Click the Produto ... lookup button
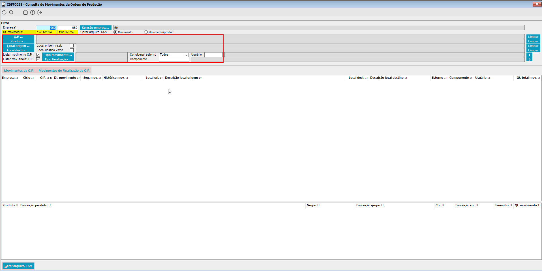The width and height of the screenshot is (542, 271). pos(18,41)
